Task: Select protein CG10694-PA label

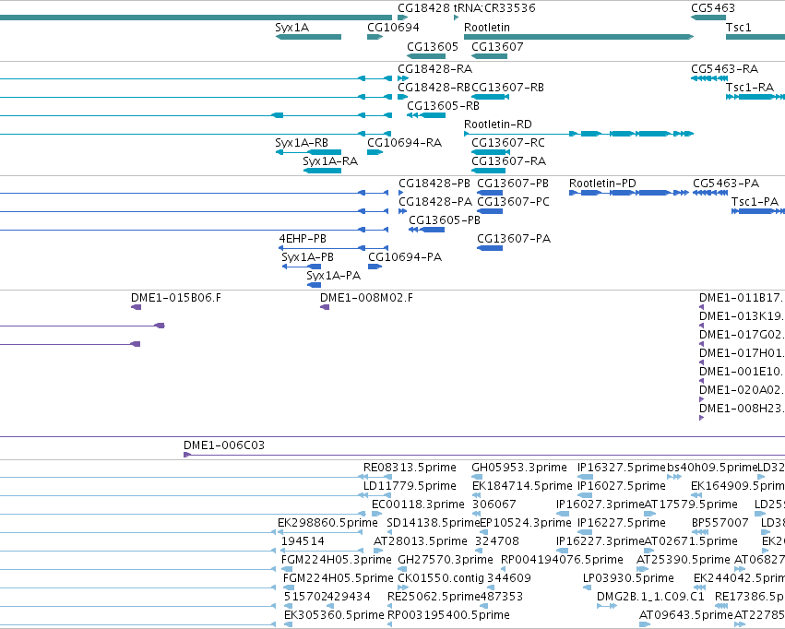Action: click(405, 257)
